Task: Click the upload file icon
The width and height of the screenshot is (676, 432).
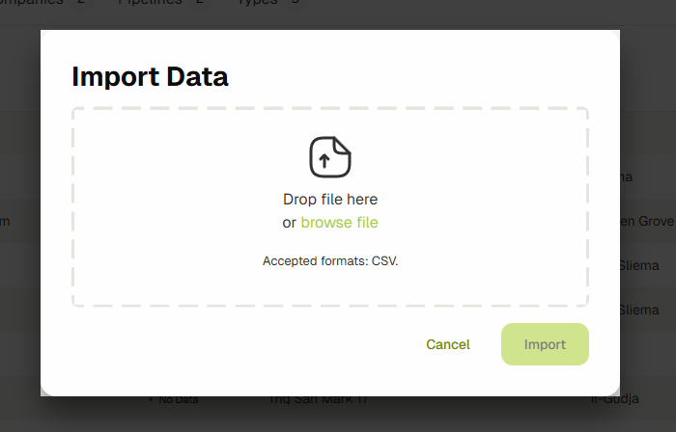Action: point(329,157)
